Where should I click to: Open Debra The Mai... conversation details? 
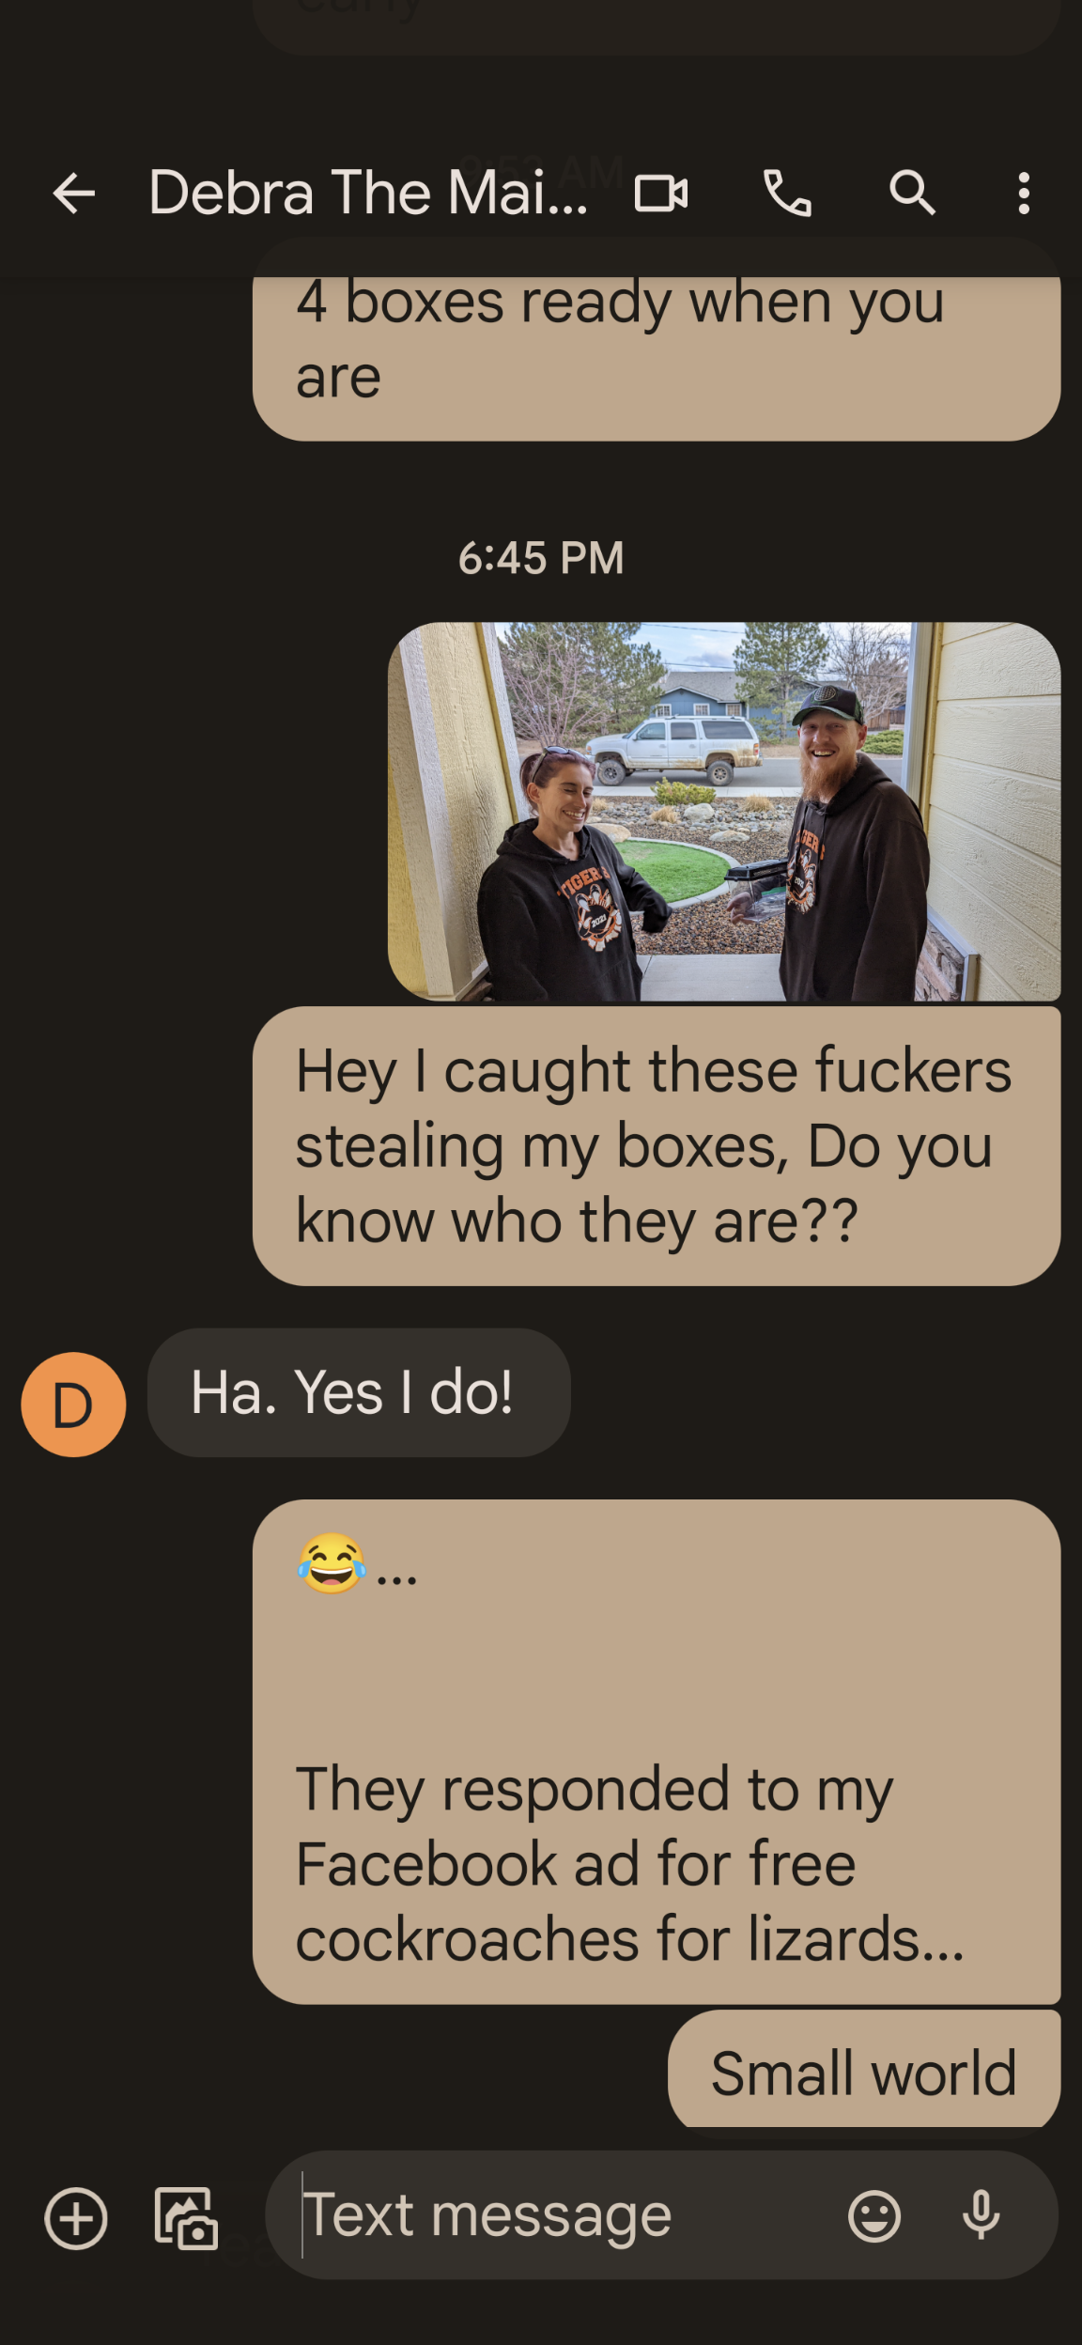pos(368,194)
